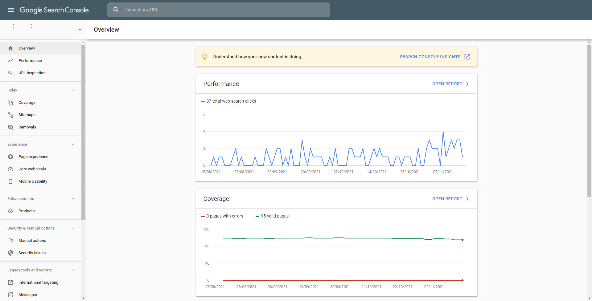Open Removals in sidebar
The width and height of the screenshot is (592, 301).
tap(40, 127)
